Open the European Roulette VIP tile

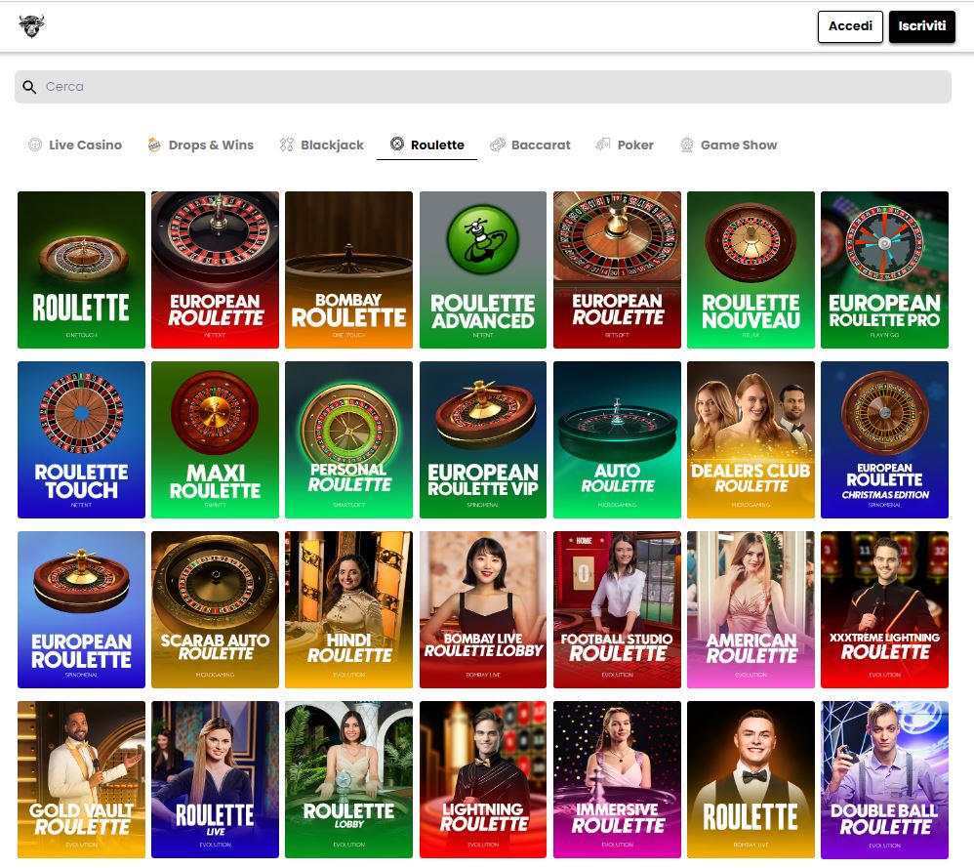pyautogui.click(x=483, y=440)
